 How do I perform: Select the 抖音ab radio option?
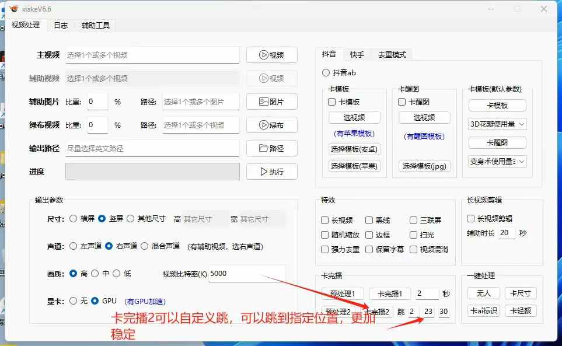[x=326, y=73]
